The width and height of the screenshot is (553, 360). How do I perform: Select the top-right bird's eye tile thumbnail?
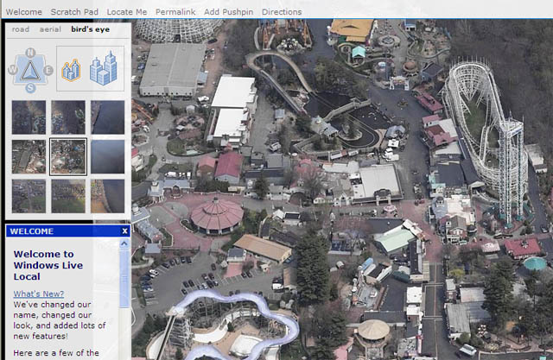coord(107,117)
